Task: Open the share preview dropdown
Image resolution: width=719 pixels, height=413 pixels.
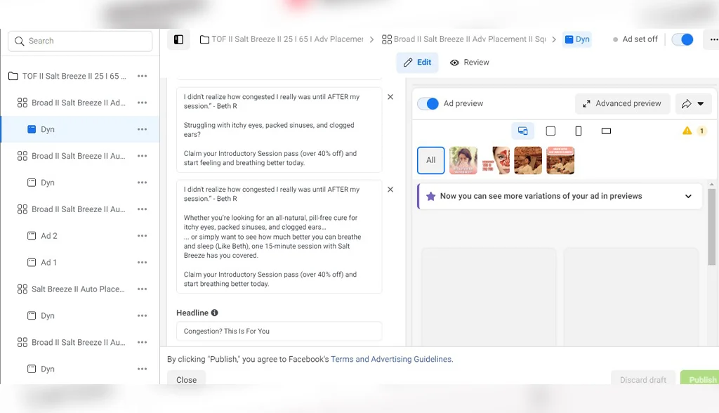Action: [x=692, y=103]
